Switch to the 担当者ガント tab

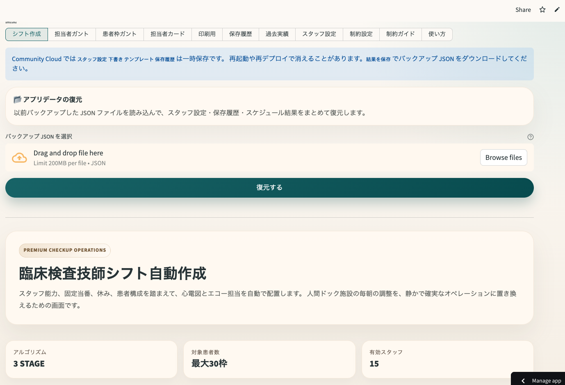[72, 34]
